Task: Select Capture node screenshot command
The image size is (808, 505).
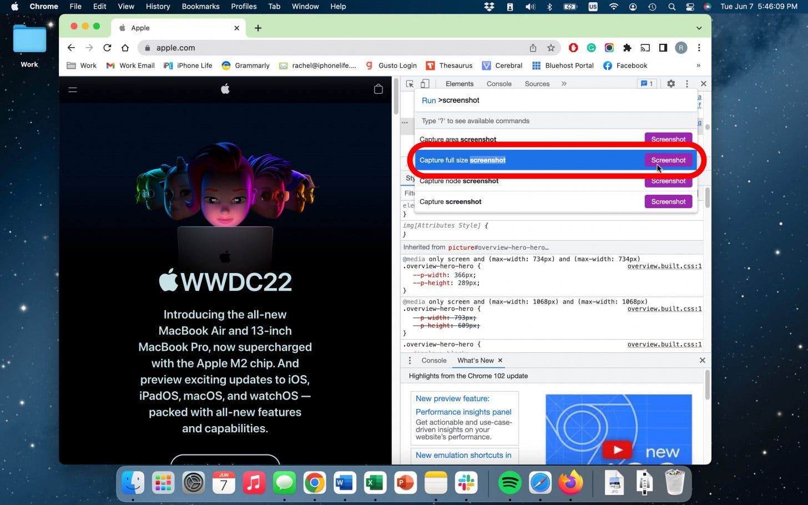Action: [x=555, y=181]
